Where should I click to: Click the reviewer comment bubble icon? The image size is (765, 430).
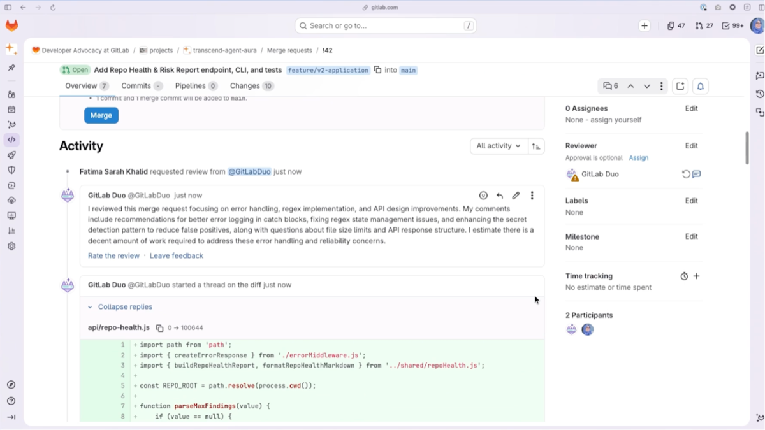(697, 174)
